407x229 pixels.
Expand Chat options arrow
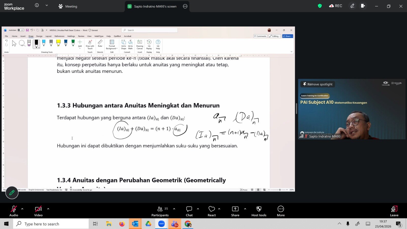tap(198, 209)
